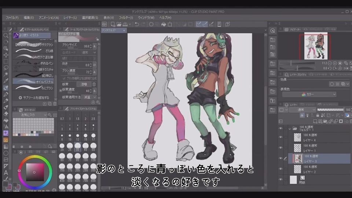The width and height of the screenshot is (352, 198).
Task: Toggle snap to ruler command icon
Action: pos(198,24)
